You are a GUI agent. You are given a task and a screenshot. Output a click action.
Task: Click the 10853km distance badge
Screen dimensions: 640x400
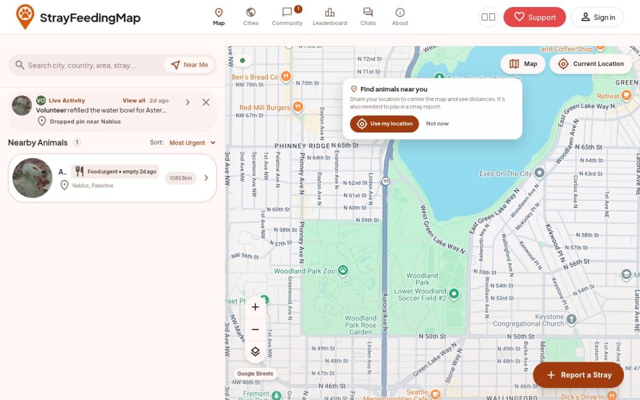click(x=181, y=178)
